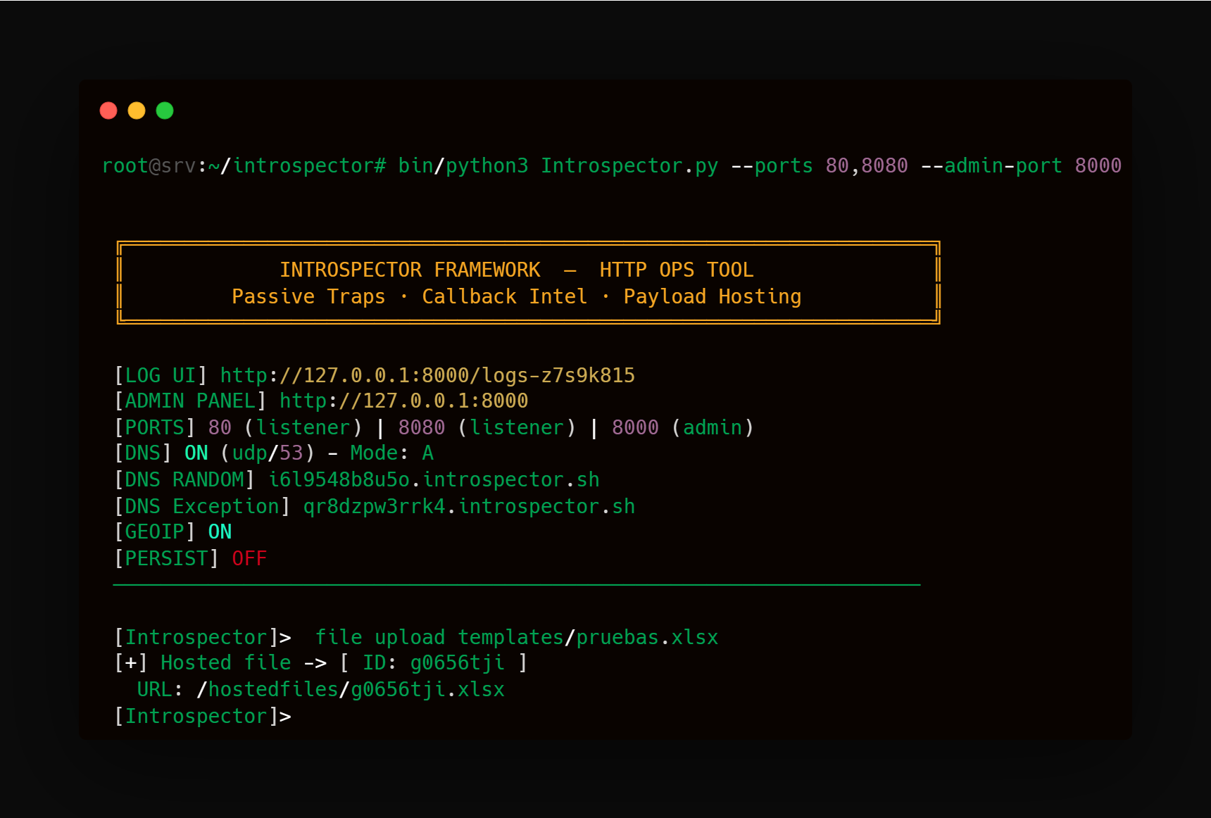The width and height of the screenshot is (1211, 818).
Task: Click the 'INTROSPECTOR FRAMEWORK' banner title
Action: pyautogui.click(x=410, y=270)
